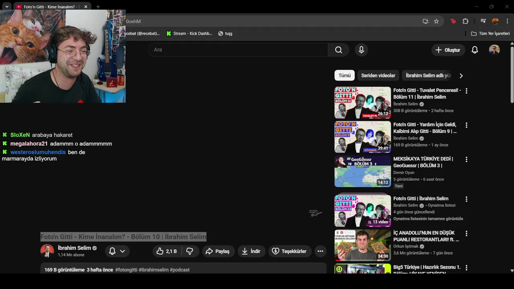Open İç Anadolu'nun En Düşük Puanlı thumbnail

coord(363,245)
